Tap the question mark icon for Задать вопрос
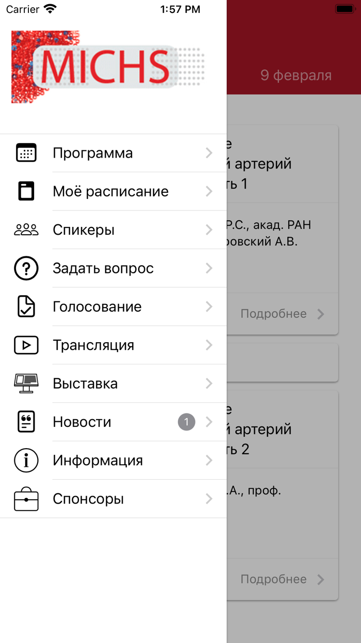Screen dimensions: 361x643 pyautogui.click(x=26, y=268)
